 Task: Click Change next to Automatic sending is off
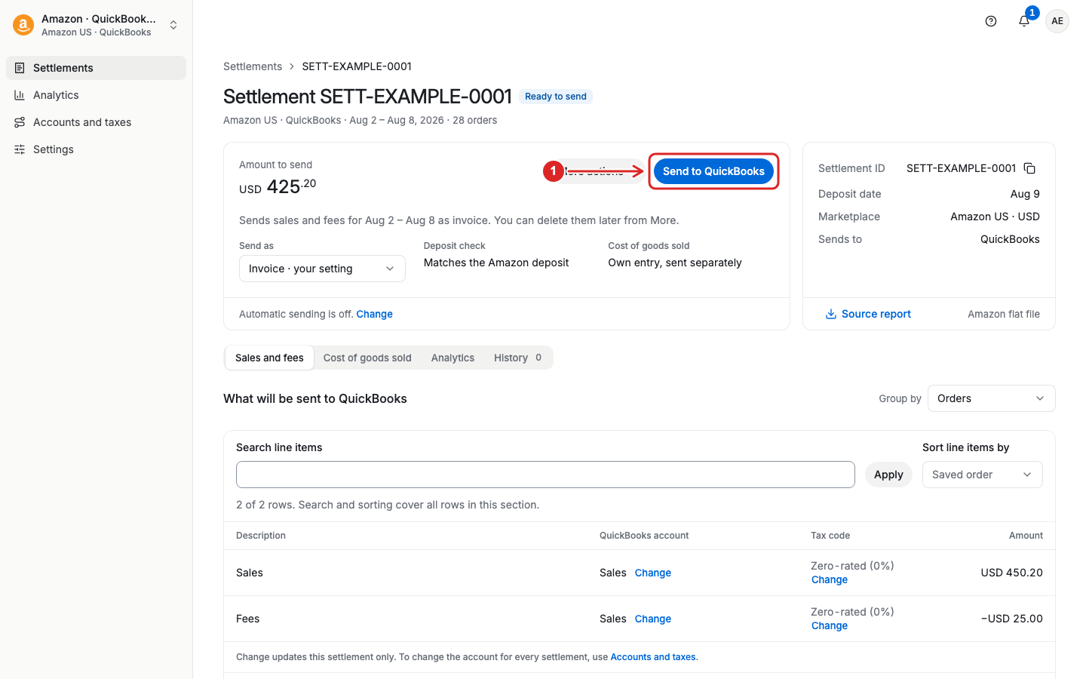[374, 314]
